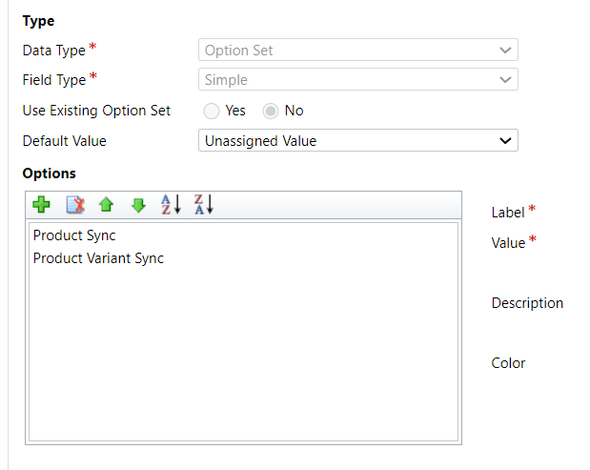Open the Field Type dropdown

pos(358,80)
